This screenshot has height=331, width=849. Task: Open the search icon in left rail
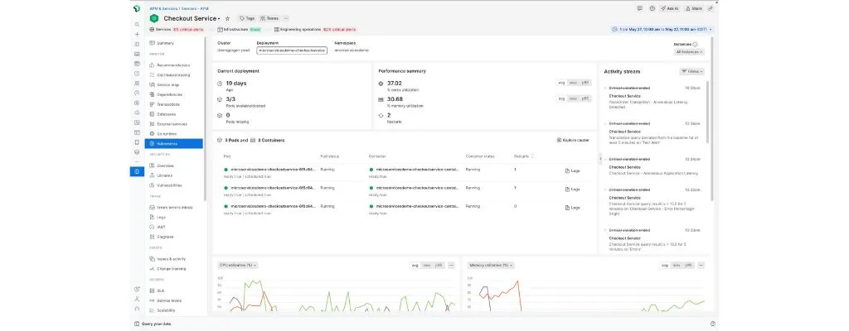[x=137, y=24]
